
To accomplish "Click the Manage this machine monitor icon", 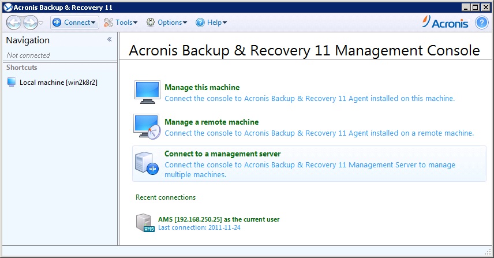I will point(147,92).
